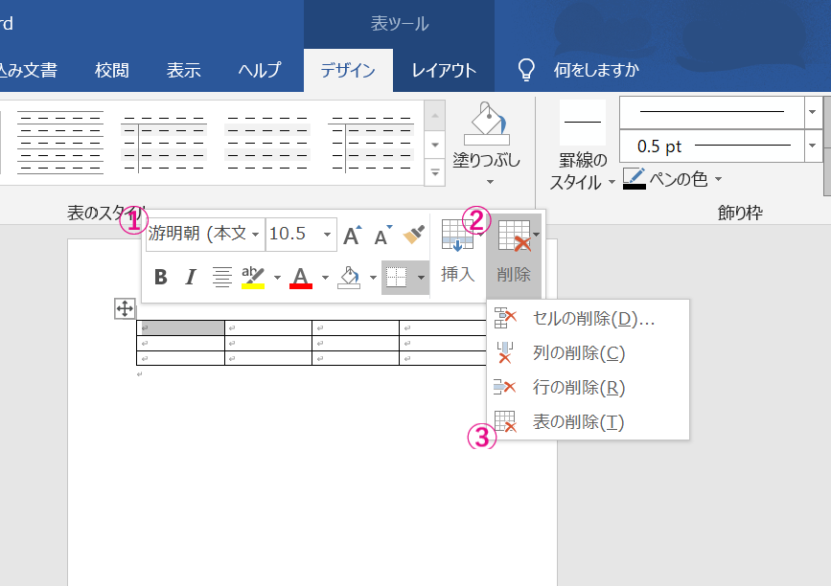
Task: Click the Italic formatting icon
Action: tap(190, 278)
